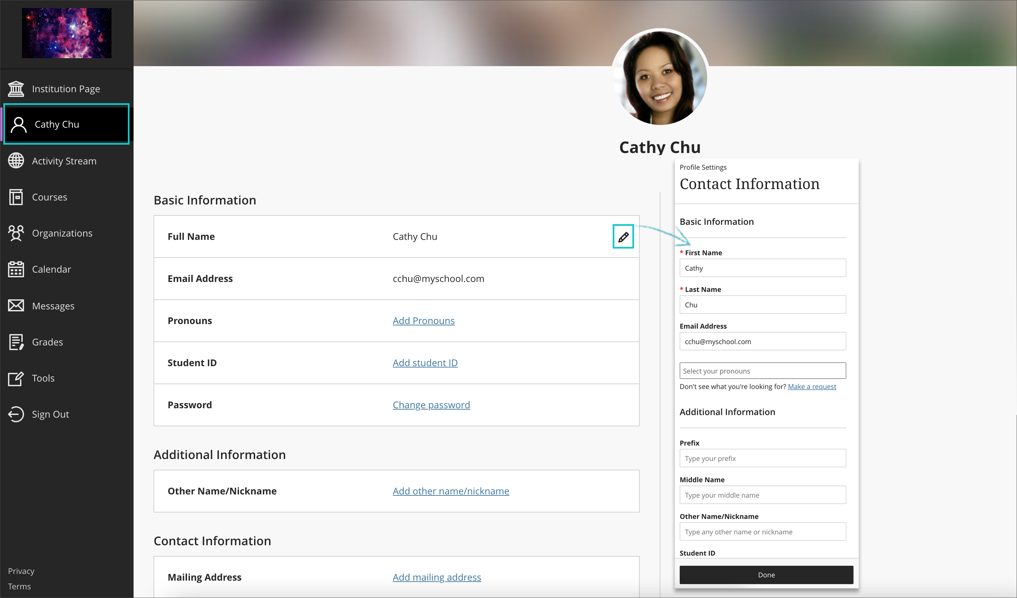This screenshot has width=1017, height=598.
Task: Click the Contact Information panel title
Action: tap(750, 184)
